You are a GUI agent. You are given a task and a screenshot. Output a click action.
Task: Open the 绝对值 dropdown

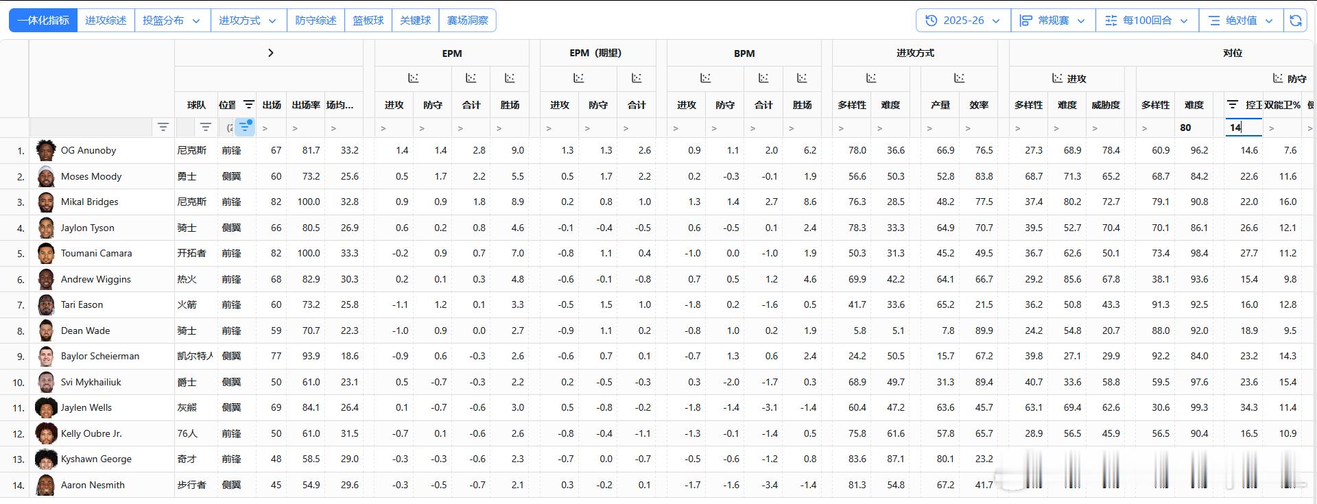[1241, 21]
